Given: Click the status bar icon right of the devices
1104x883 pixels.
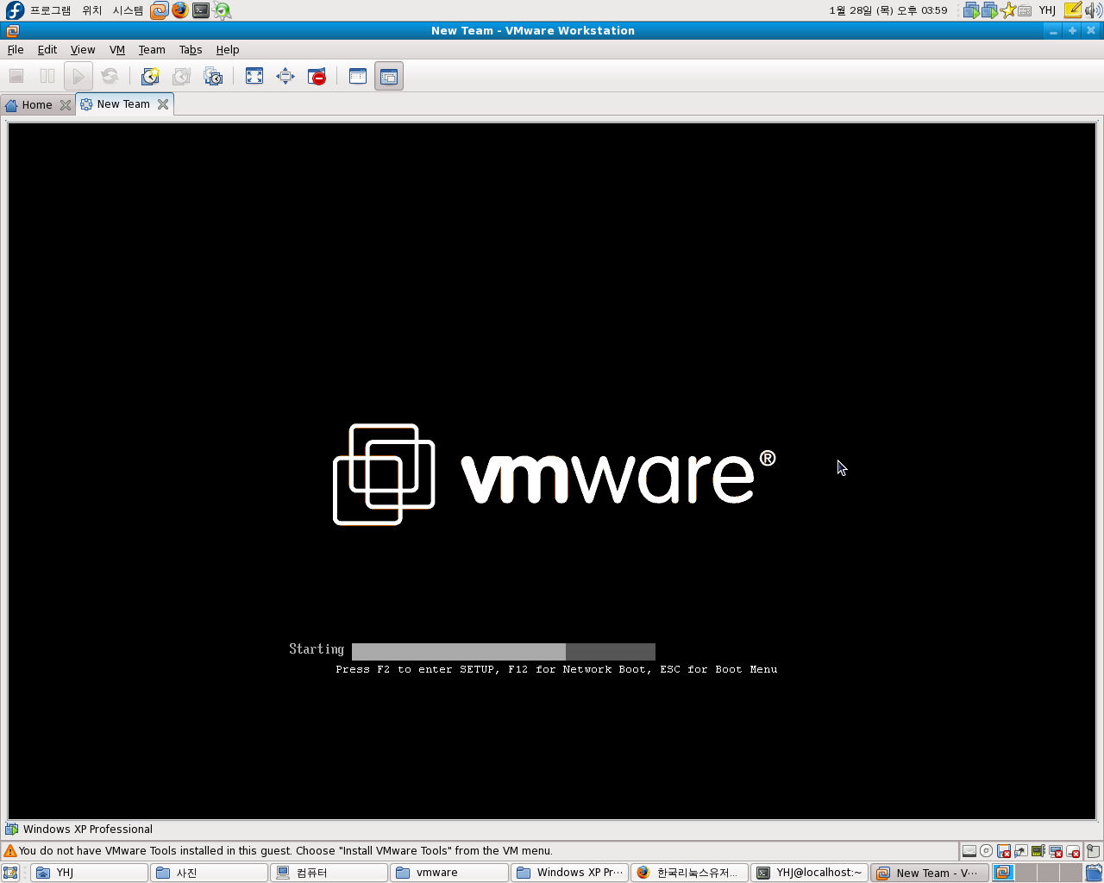Looking at the screenshot, I should [1093, 851].
